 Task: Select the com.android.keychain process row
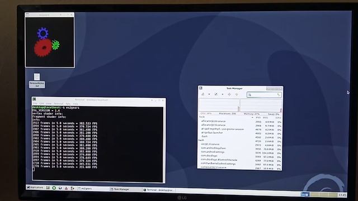(240, 149)
